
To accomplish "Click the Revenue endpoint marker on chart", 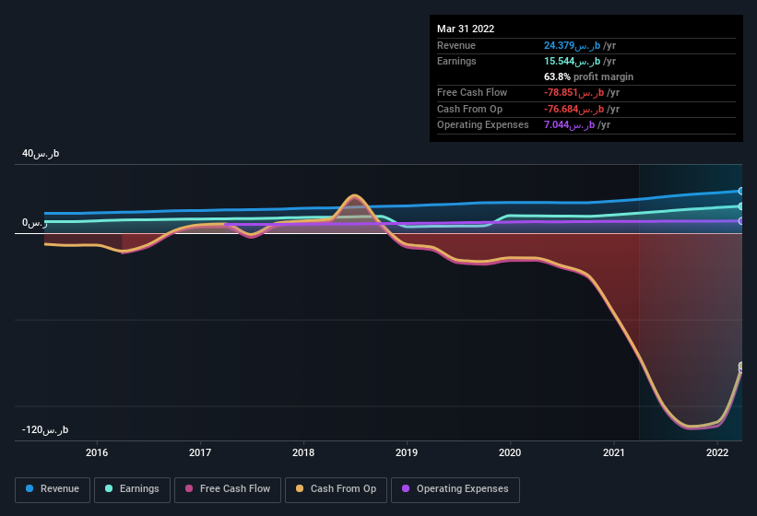I will tap(740, 192).
